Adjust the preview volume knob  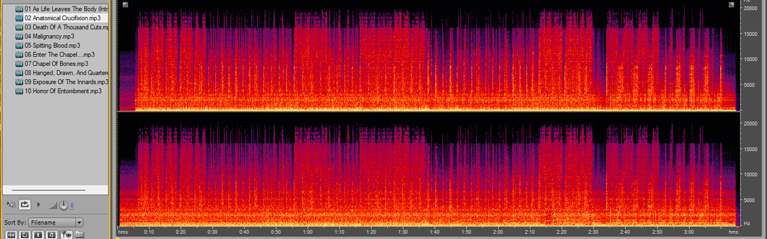[64, 206]
